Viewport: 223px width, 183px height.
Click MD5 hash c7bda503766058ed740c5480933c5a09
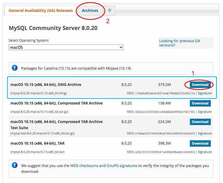point(165,133)
